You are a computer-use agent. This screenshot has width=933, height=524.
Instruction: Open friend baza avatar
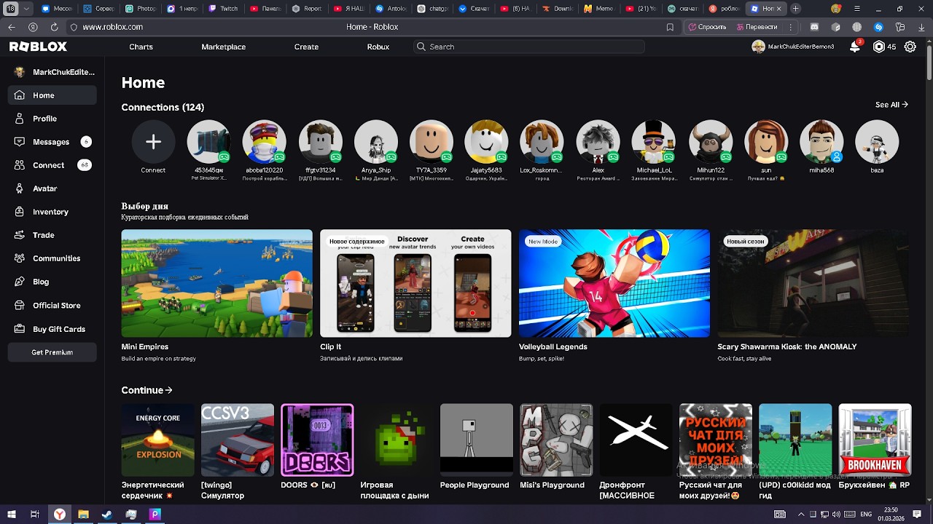click(877, 142)
